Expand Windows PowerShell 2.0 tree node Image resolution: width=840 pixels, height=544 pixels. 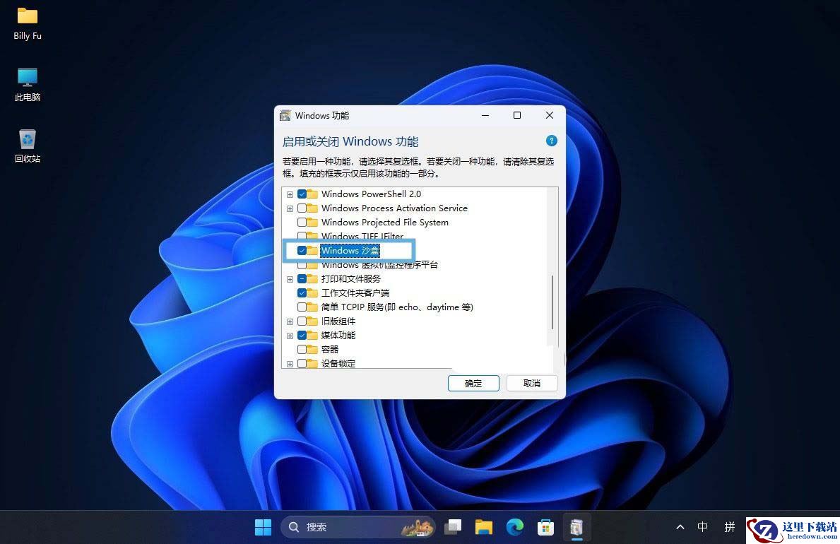pos(290,194)
